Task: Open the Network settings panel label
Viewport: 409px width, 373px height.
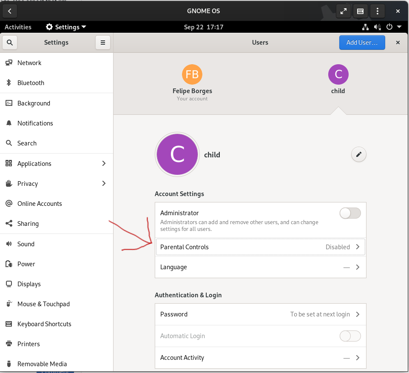Action: pyautogui.click(x=29, y=63)
